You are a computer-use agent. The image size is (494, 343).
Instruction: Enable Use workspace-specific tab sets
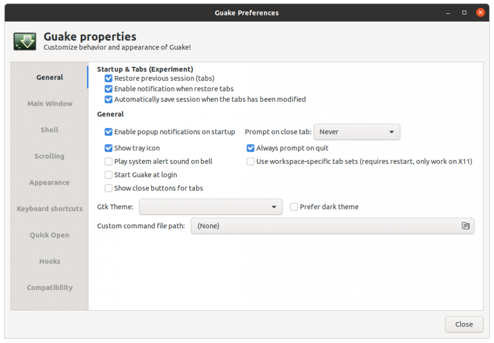251,161
